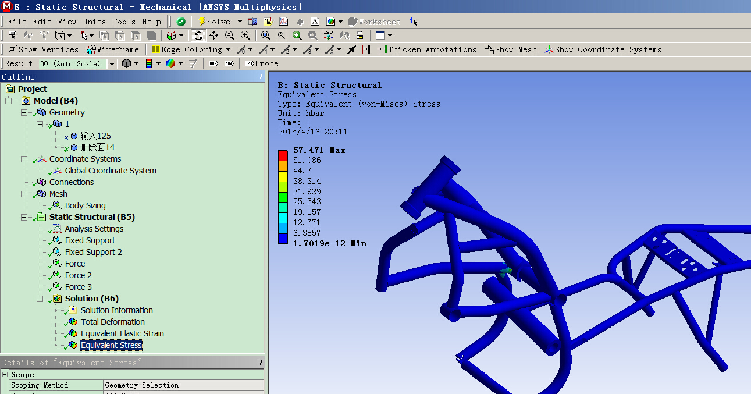Click the green checkmark icon beside Solve
Viewport: 751px width, 394px height.
coord(181,22)
